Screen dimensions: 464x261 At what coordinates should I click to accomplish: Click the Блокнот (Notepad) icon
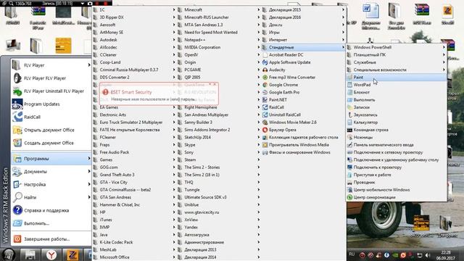(x=349, y=92)
